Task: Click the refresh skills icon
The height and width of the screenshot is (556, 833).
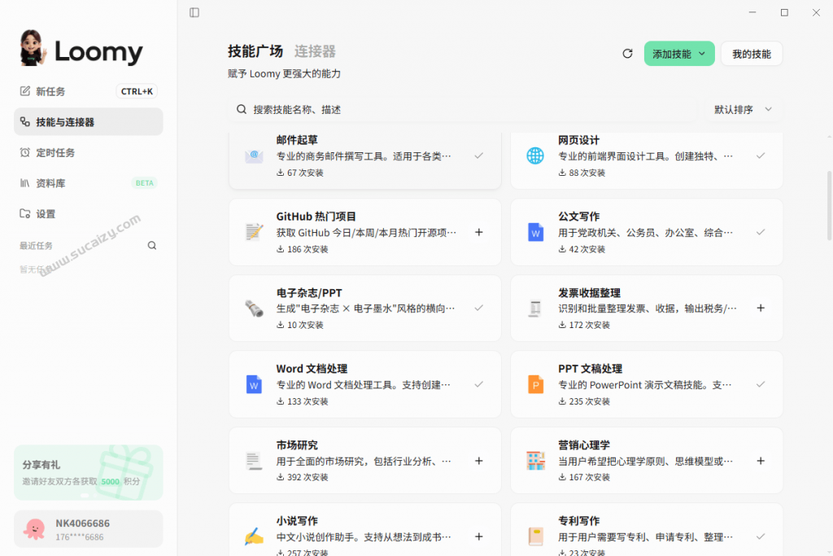Action: pos(627,54)
